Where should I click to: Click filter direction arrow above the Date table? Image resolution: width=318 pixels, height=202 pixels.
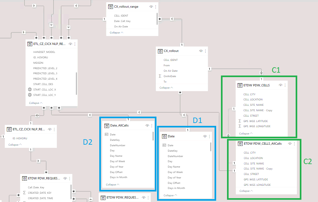(x=184, y=115)
